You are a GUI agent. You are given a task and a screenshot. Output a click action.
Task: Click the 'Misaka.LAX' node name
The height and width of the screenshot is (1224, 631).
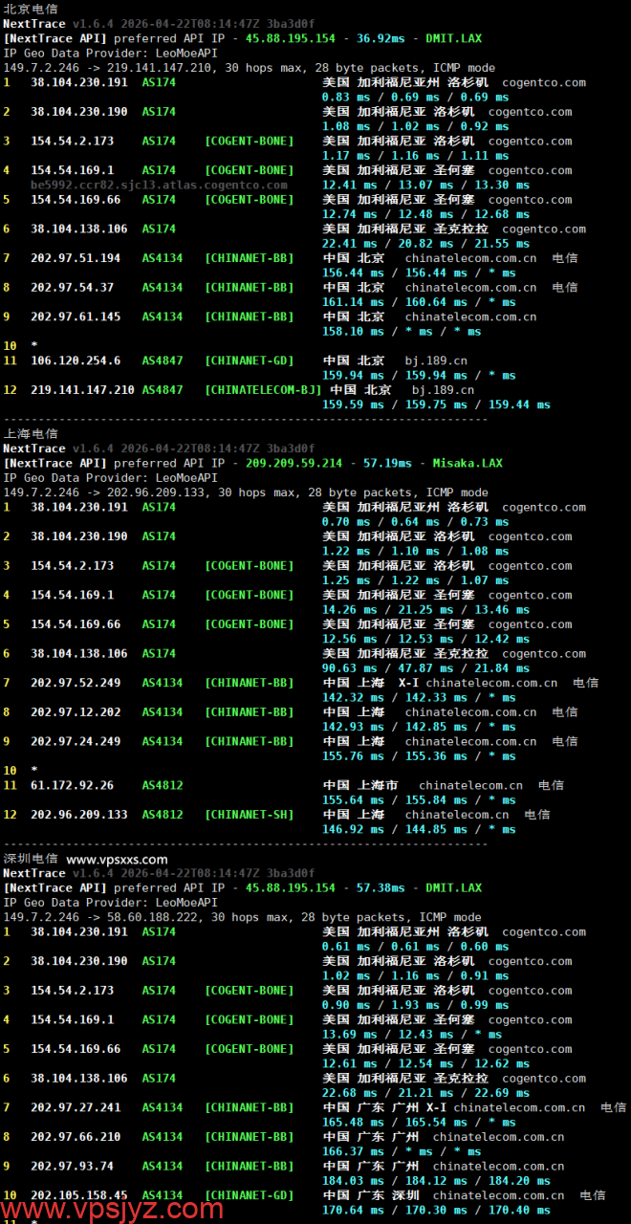[x=468, y=463]
